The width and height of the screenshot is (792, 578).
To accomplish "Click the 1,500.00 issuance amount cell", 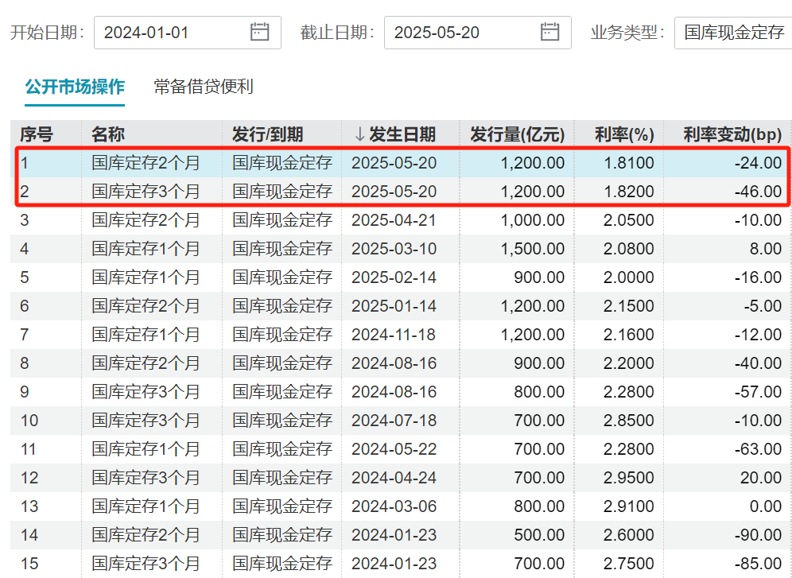I will (533, 249).
